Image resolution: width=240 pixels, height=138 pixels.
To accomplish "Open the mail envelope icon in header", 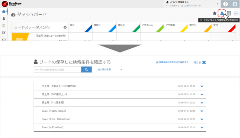I will point(236,13).
